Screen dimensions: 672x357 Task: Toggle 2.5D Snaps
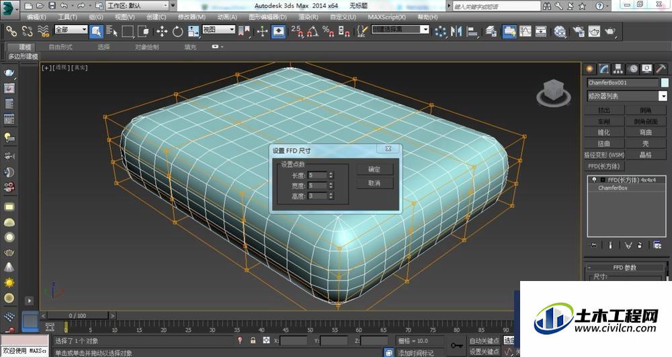click(297, 32)
